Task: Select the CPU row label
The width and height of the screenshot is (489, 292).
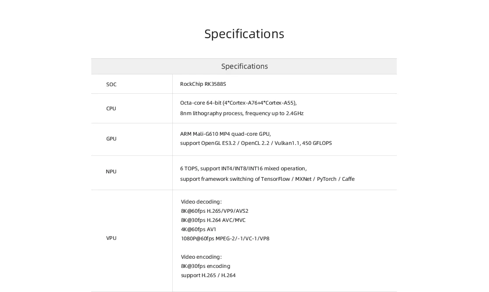Action: [x=111, y=109]
